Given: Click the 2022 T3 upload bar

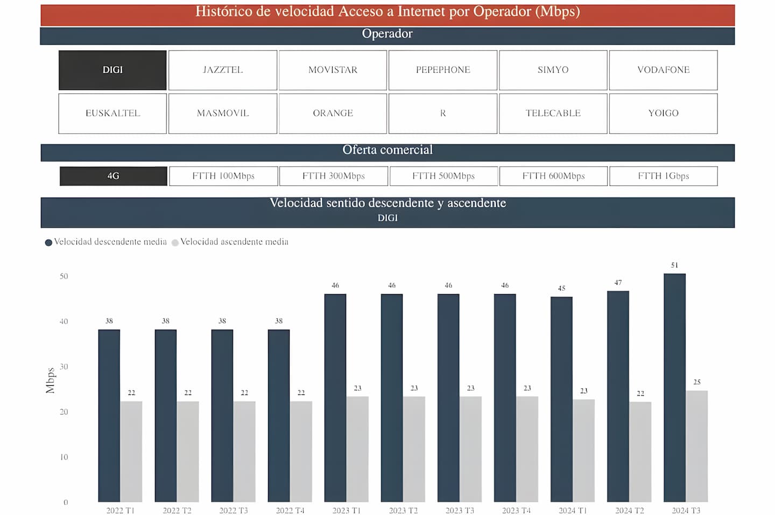Looking at the screenshot, I should pos(244,451).
